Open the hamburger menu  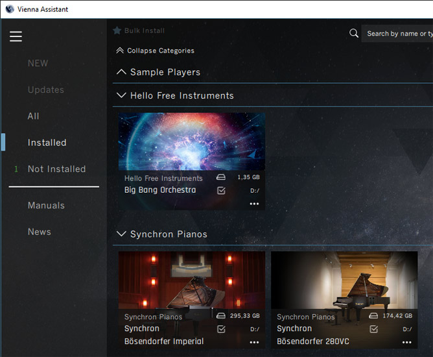(16, 36)
